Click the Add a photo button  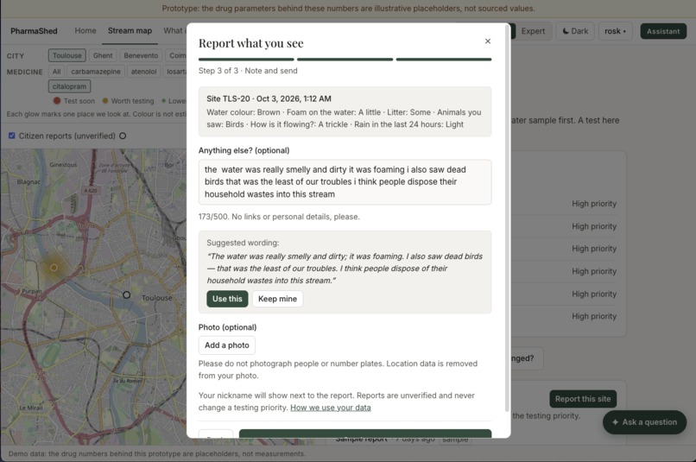[x=227, y=345]
